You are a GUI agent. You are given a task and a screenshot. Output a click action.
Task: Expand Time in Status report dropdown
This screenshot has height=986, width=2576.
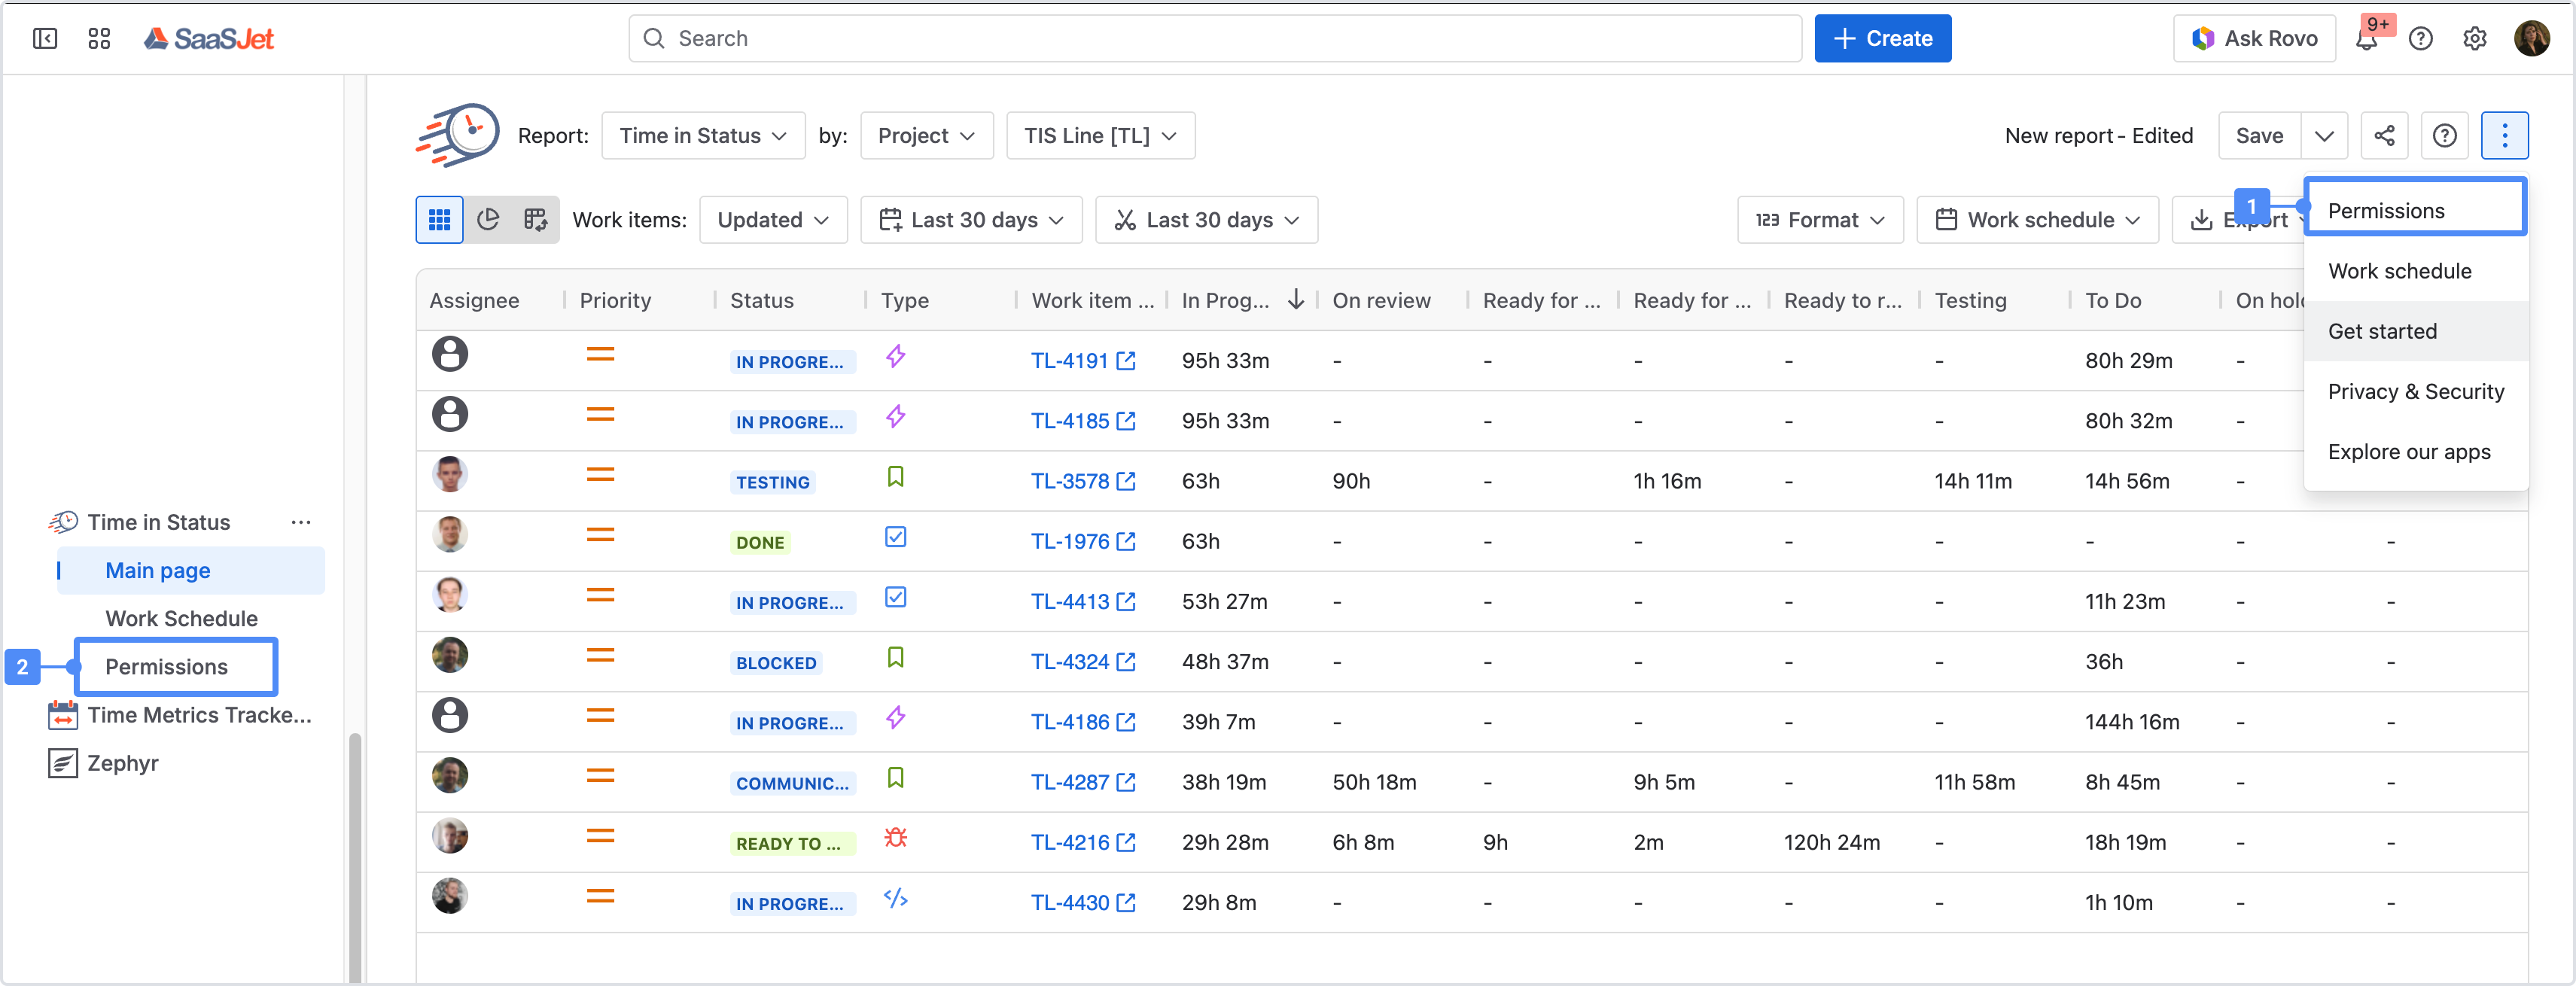pos(702,136)
